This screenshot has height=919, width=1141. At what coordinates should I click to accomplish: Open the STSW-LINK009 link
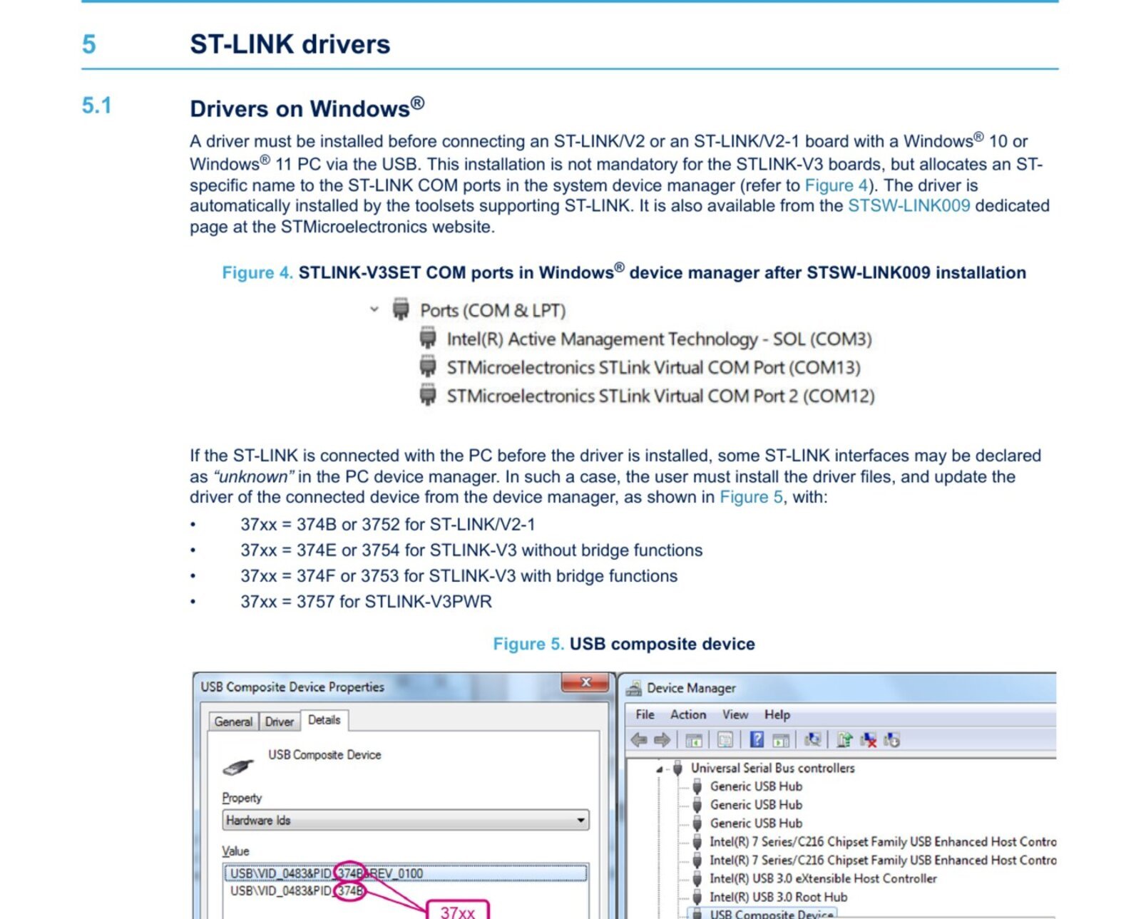pos(909,206)
